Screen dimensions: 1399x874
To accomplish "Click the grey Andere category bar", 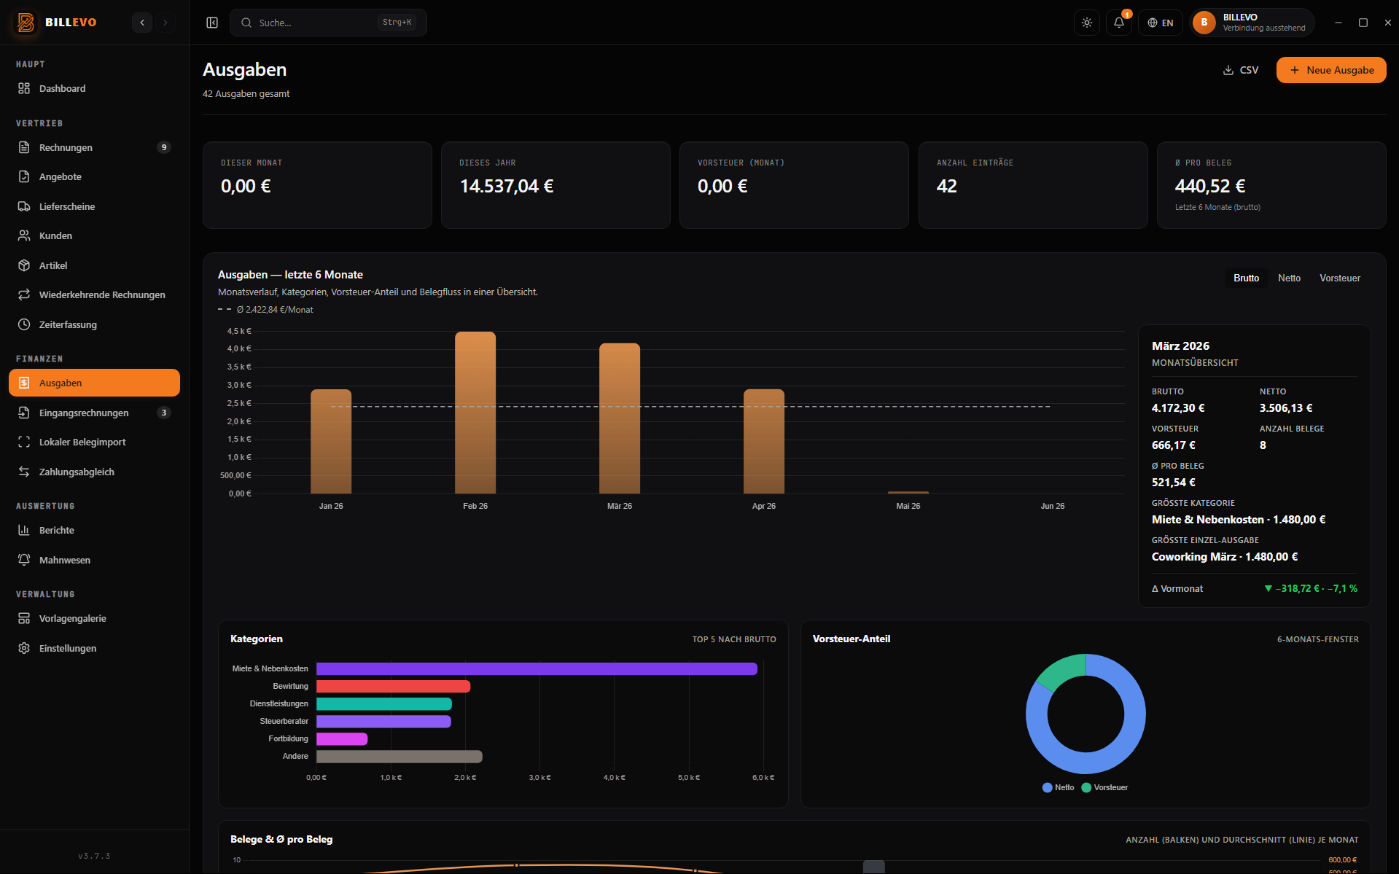I will [x=400, y=756].
